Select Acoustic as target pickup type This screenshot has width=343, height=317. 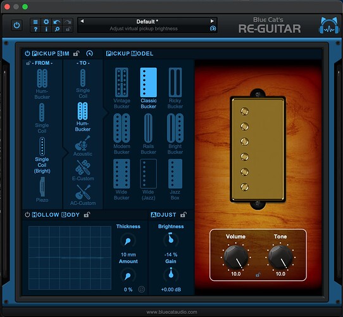pos(83,146)
